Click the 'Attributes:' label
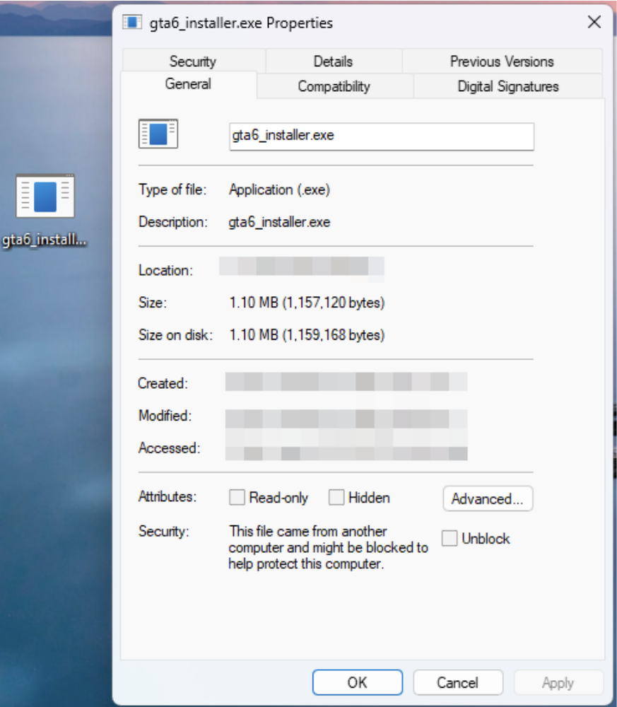This screenshot has width=617, height=707. coord(168,496)
